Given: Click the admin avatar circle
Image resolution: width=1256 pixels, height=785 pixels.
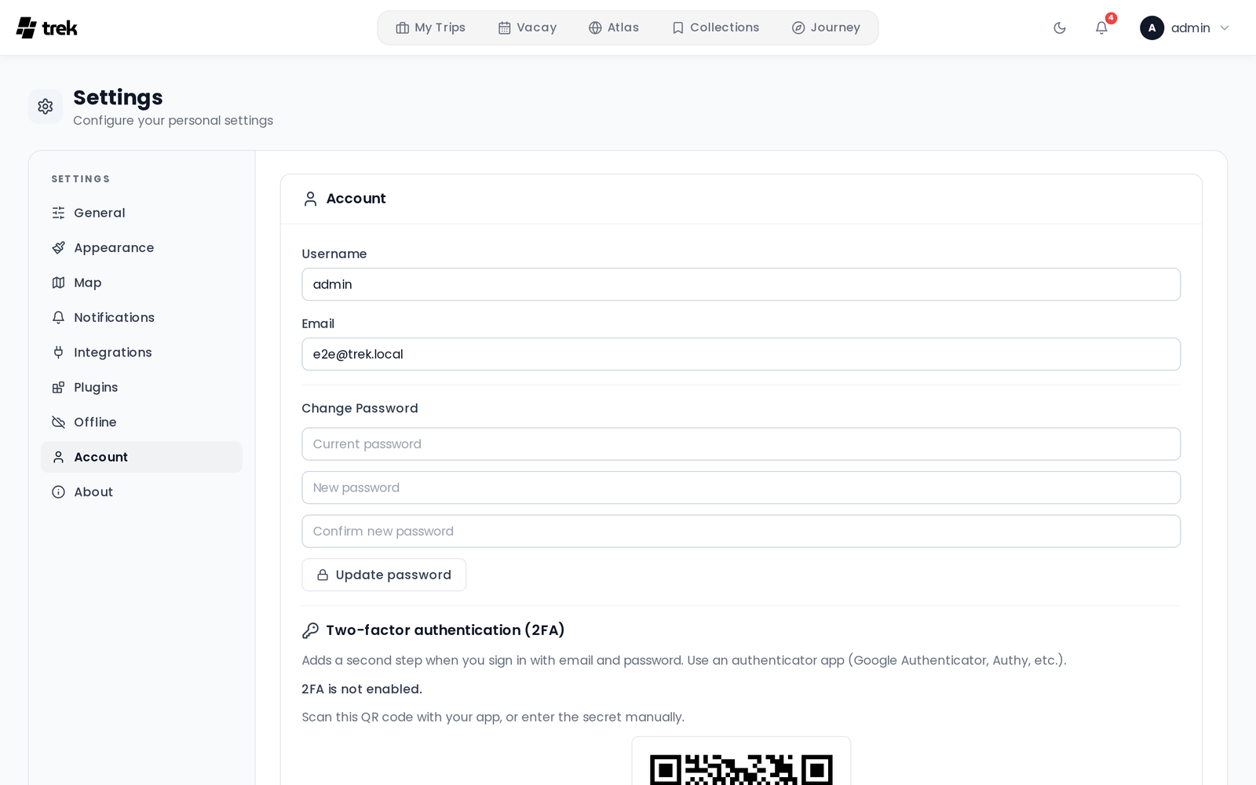Looking at the screenshot, I should click(1152, 27).
